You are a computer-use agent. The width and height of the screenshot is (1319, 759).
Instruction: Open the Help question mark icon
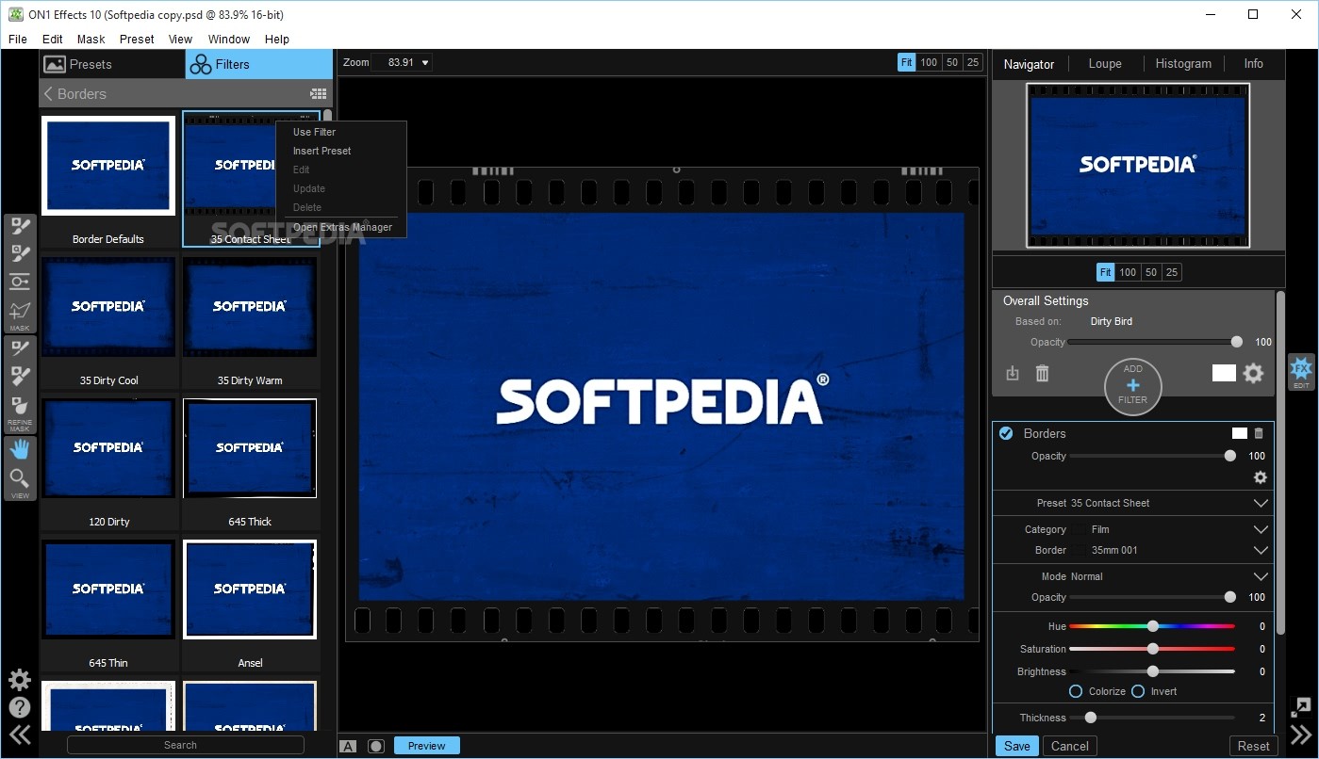pos(20,707)
